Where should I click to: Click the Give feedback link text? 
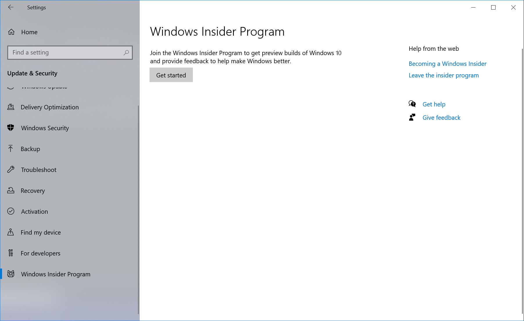click(x=441, y=118)
